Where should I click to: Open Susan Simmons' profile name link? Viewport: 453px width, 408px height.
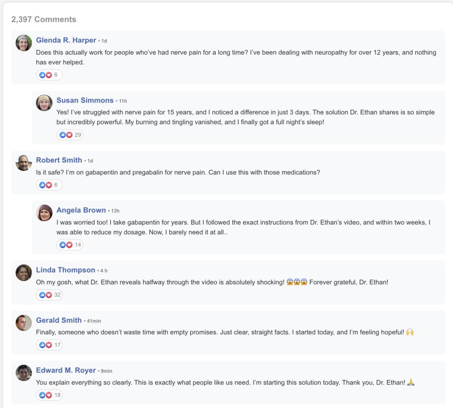click(x=85, y=100)
